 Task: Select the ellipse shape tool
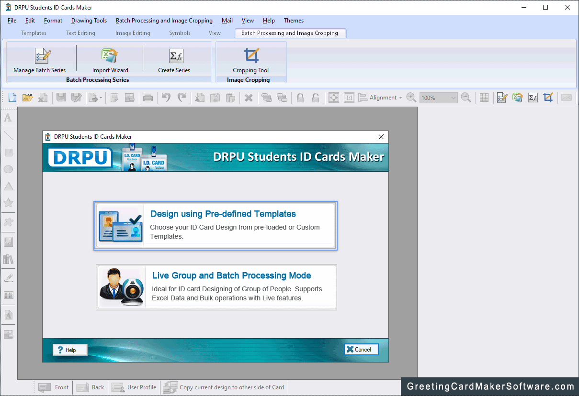8,169
